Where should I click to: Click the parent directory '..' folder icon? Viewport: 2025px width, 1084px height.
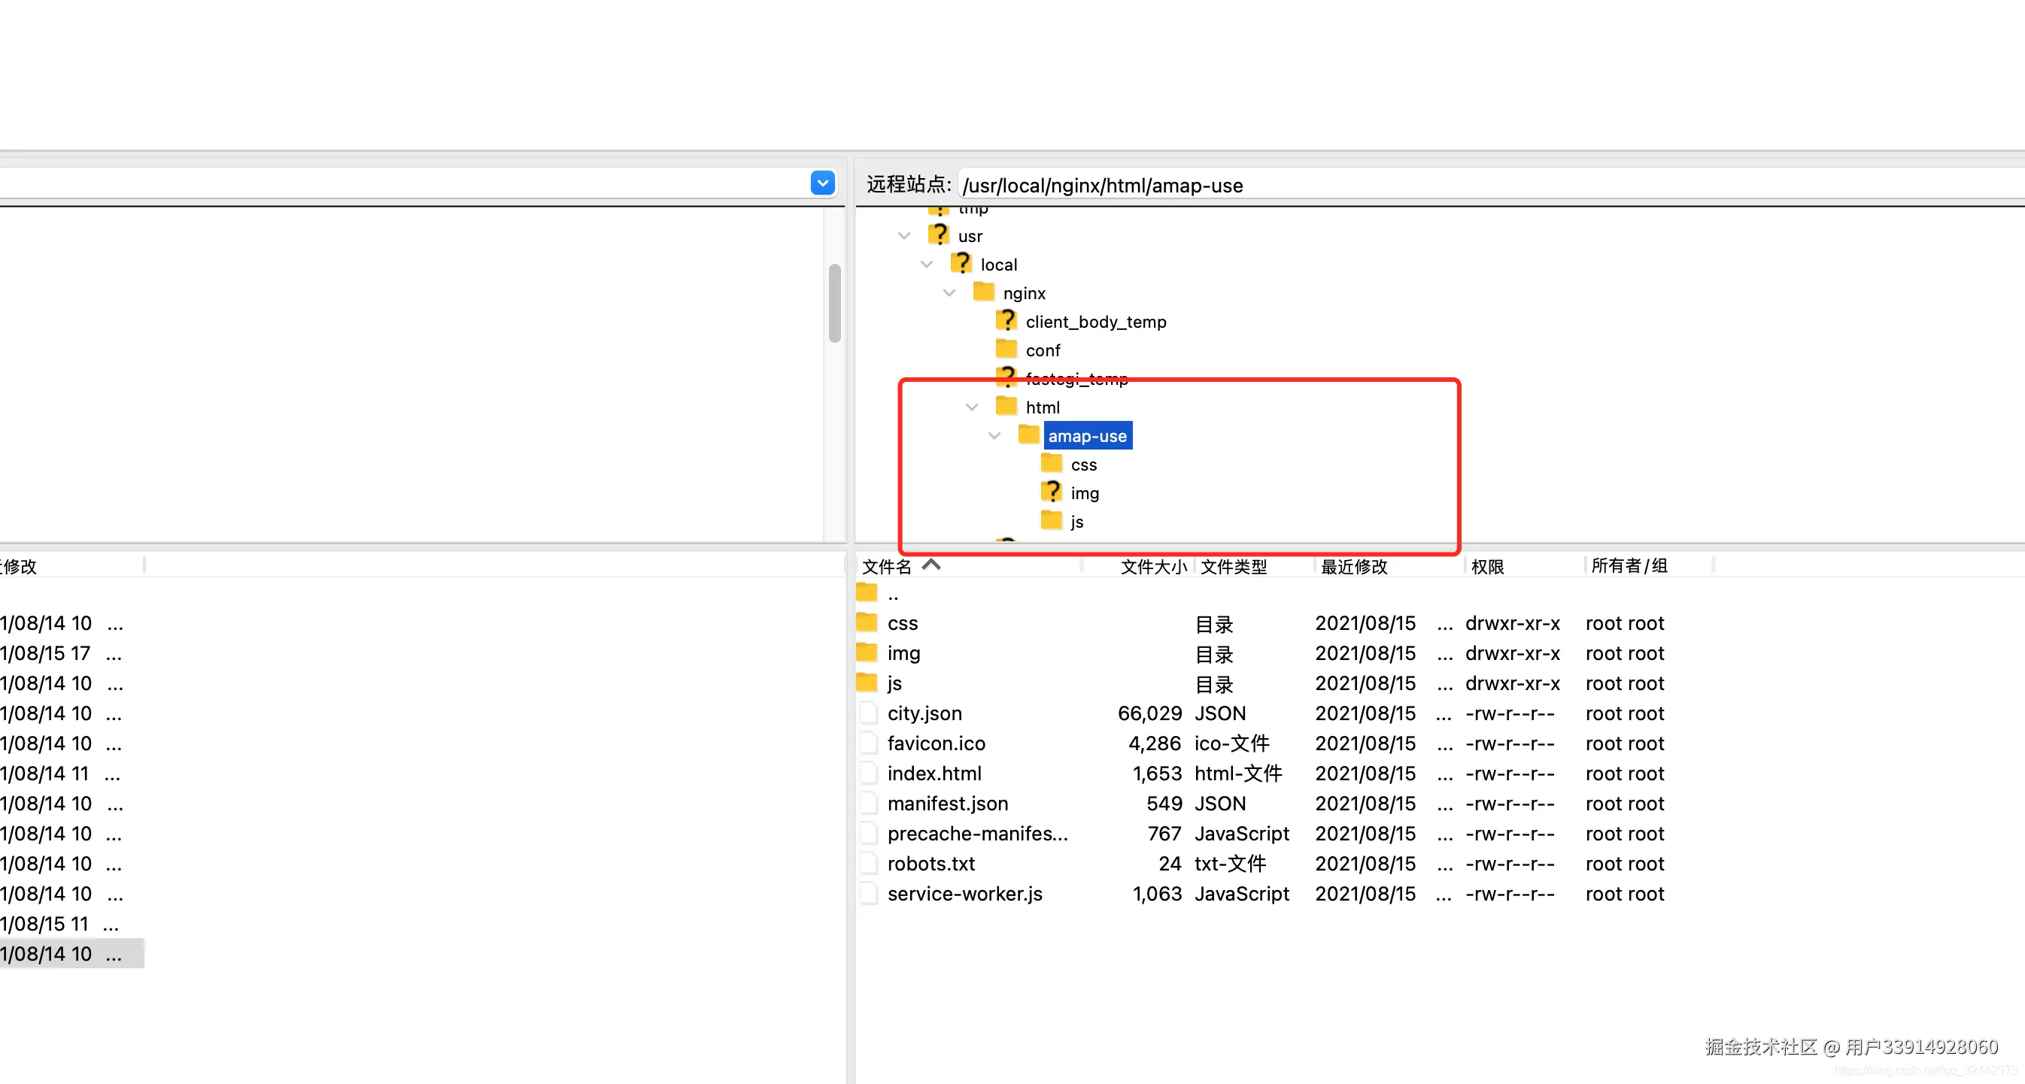pyautogui.click(x=867, y=593)
